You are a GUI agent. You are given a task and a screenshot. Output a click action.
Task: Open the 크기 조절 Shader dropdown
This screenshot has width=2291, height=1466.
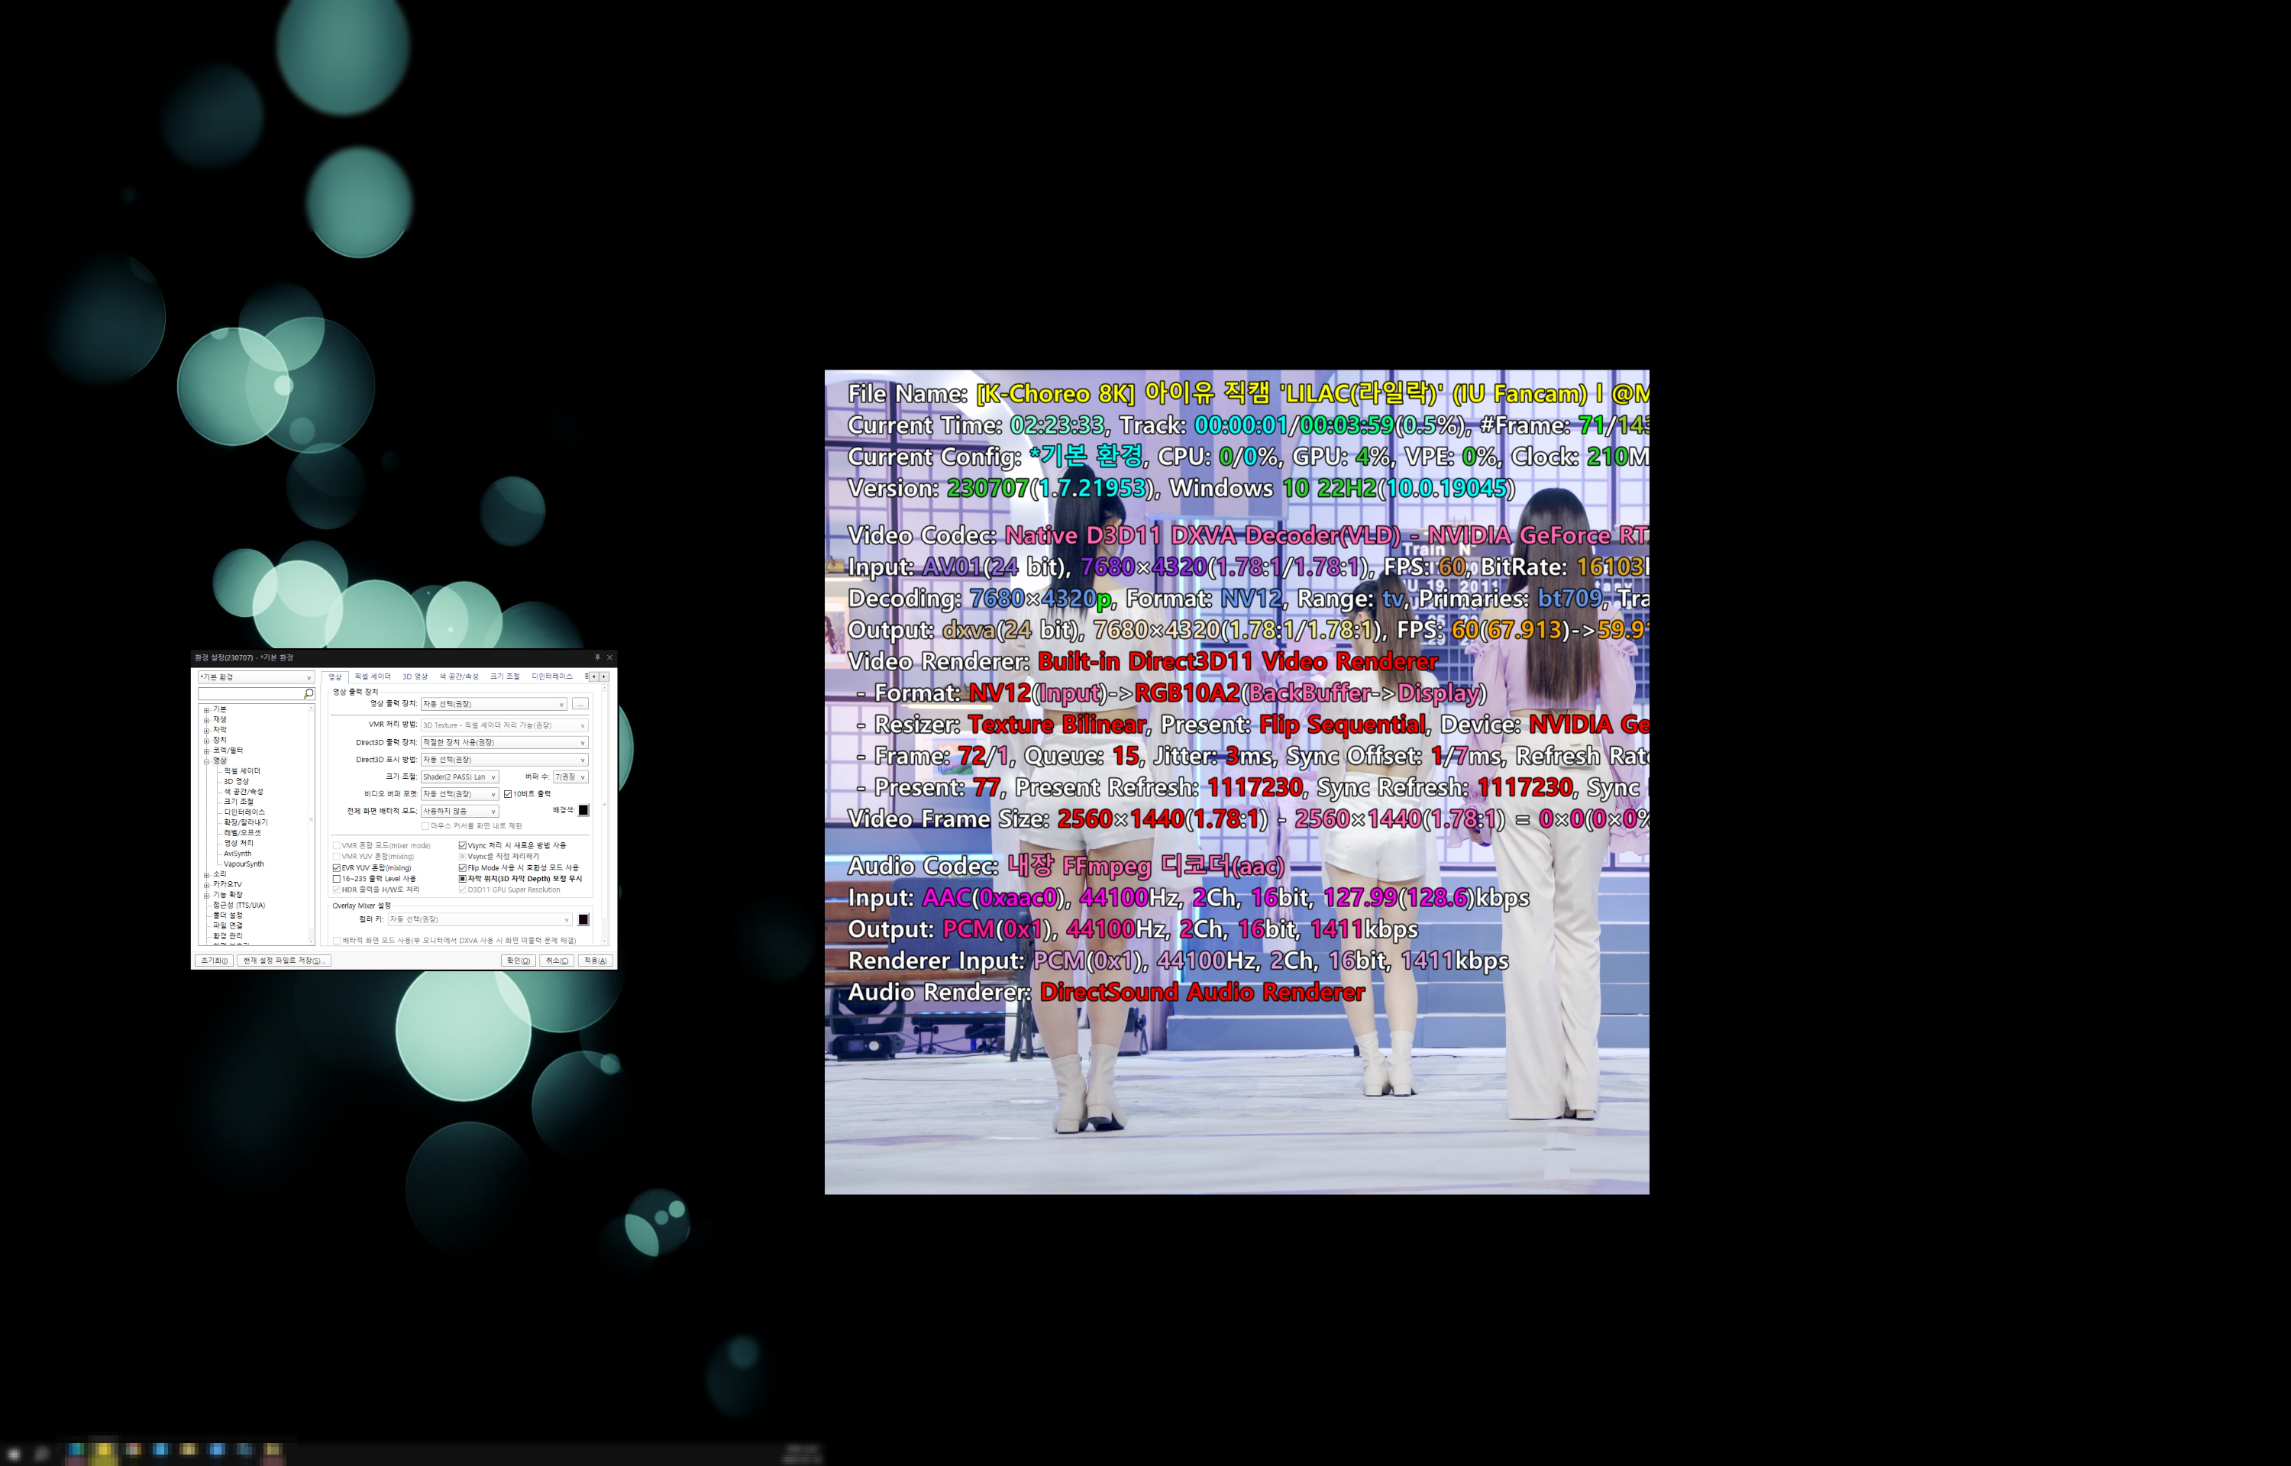[459, 777]
